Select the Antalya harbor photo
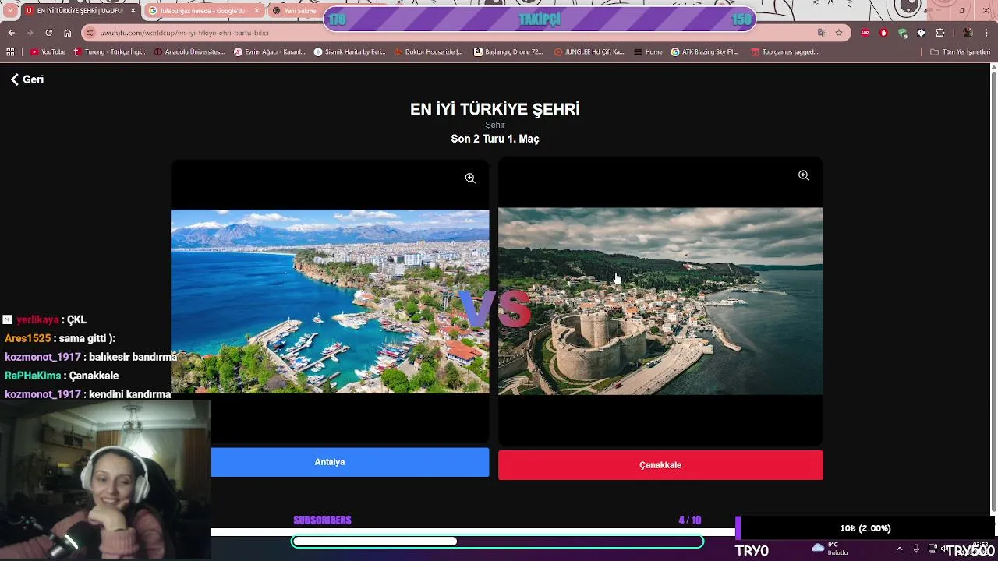This screenshot has width=998, height=561. pos(330,302)
